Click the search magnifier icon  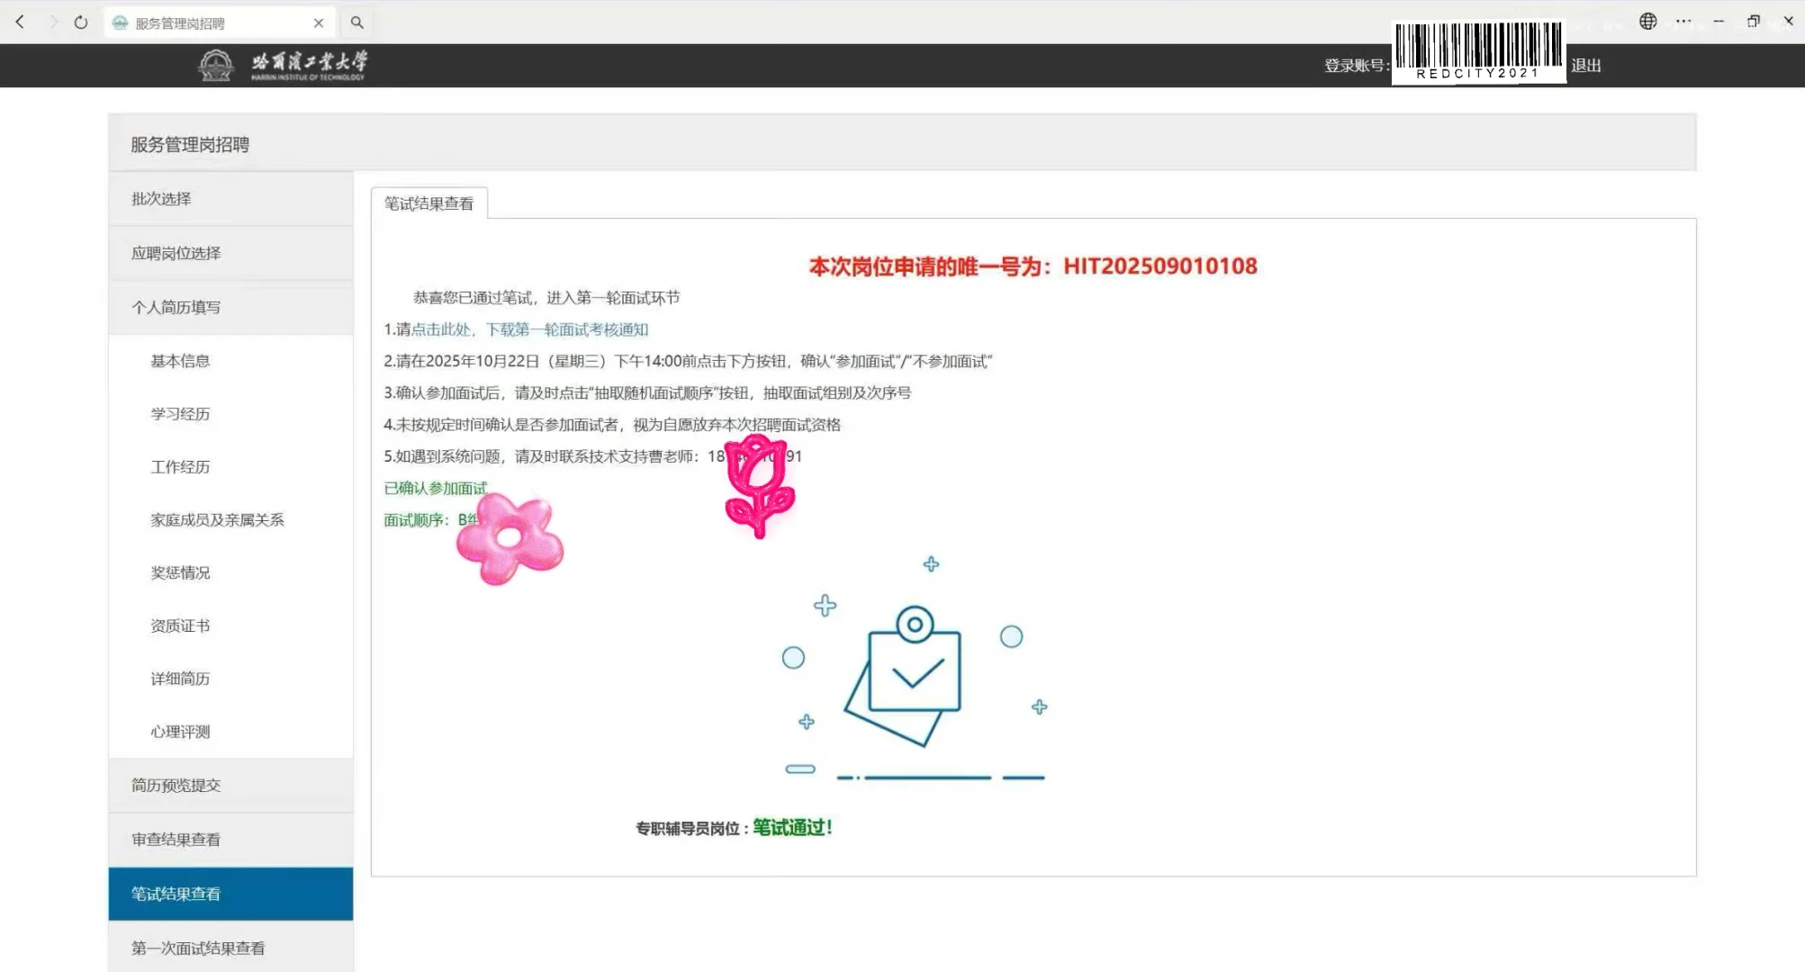coord(357,22)
